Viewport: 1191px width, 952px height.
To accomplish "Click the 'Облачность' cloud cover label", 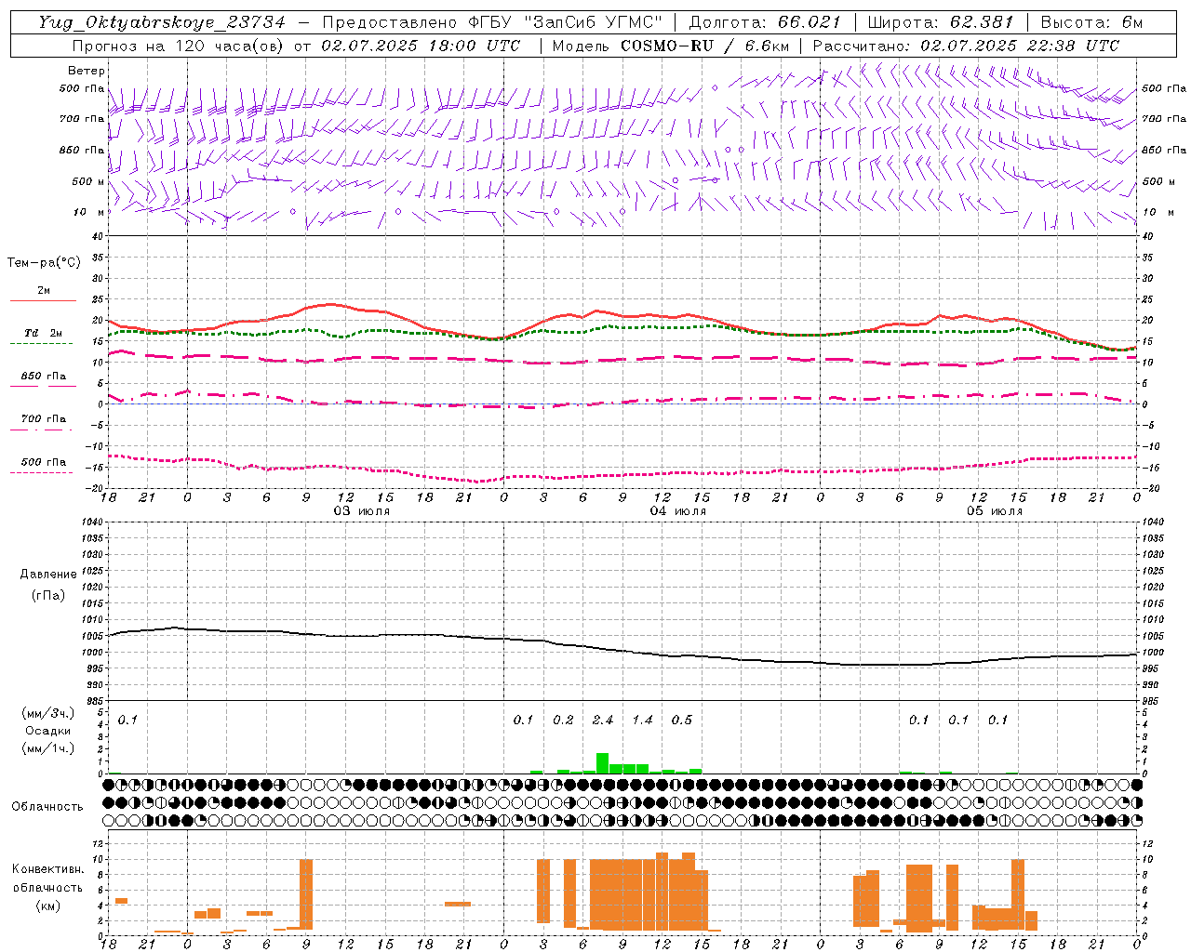I will click(47, 807).
